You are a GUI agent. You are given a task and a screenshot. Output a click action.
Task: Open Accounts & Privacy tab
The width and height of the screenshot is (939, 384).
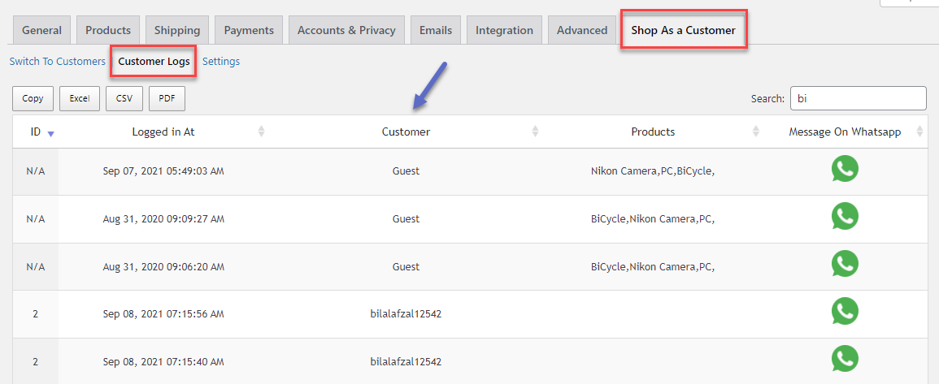click(346, 30)
